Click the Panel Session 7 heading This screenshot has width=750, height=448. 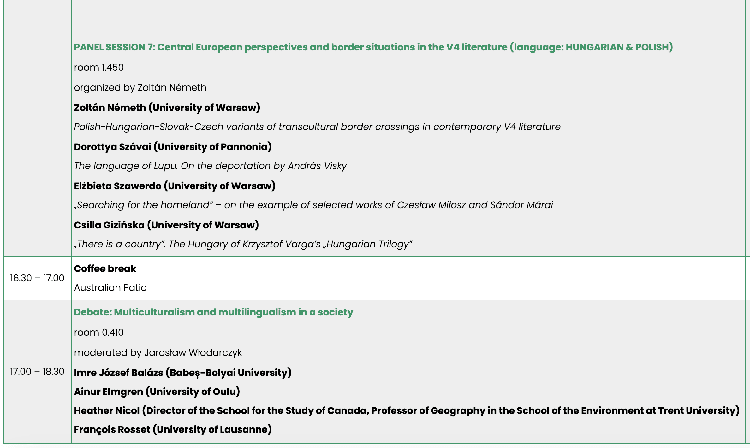[373, 47]
